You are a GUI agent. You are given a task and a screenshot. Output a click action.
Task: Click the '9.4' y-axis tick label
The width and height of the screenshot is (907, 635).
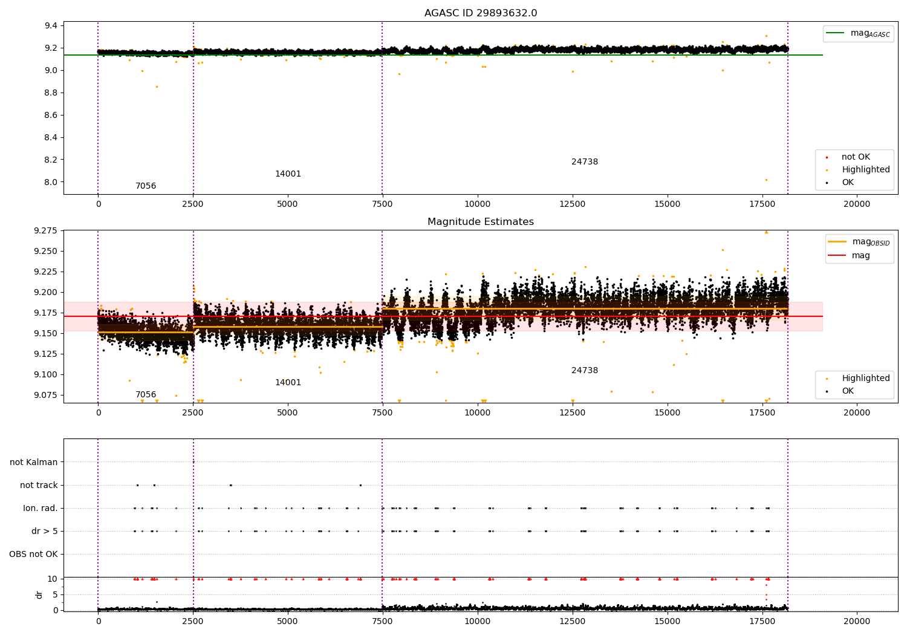[x=51, y=26]
